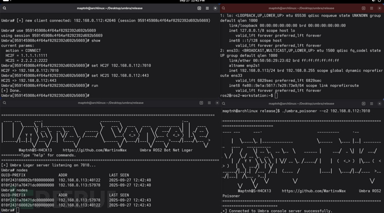Screen dimensions: 384x213
Task: Click the 'HC2S = 2.2.2.2:2222' parameter line
Action: coord(26,61)
